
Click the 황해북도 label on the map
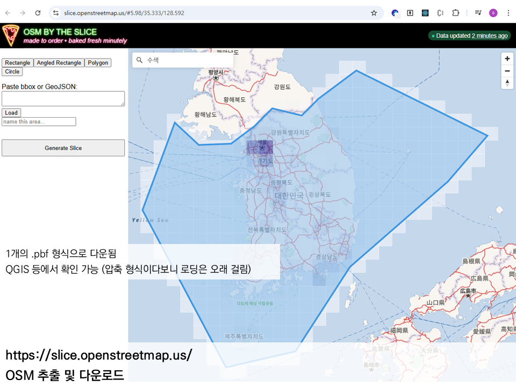234,99
